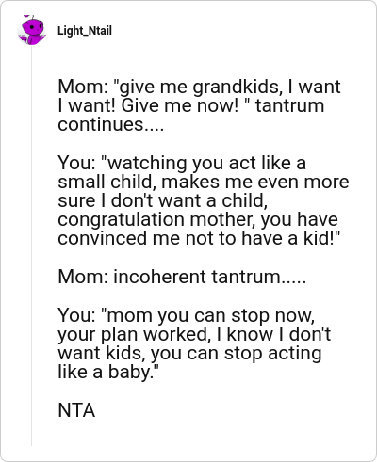Image resolution: width=377 pixels, height=462 pixels.
Task: Click the phrase "watching you act like"
Action: (x=199, y=163)
